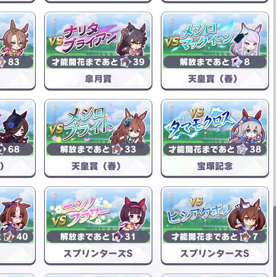Click Mejiro Bright's star piece icon
The height and width of the screenshot is (277, 276).
[x=117, y=149]
